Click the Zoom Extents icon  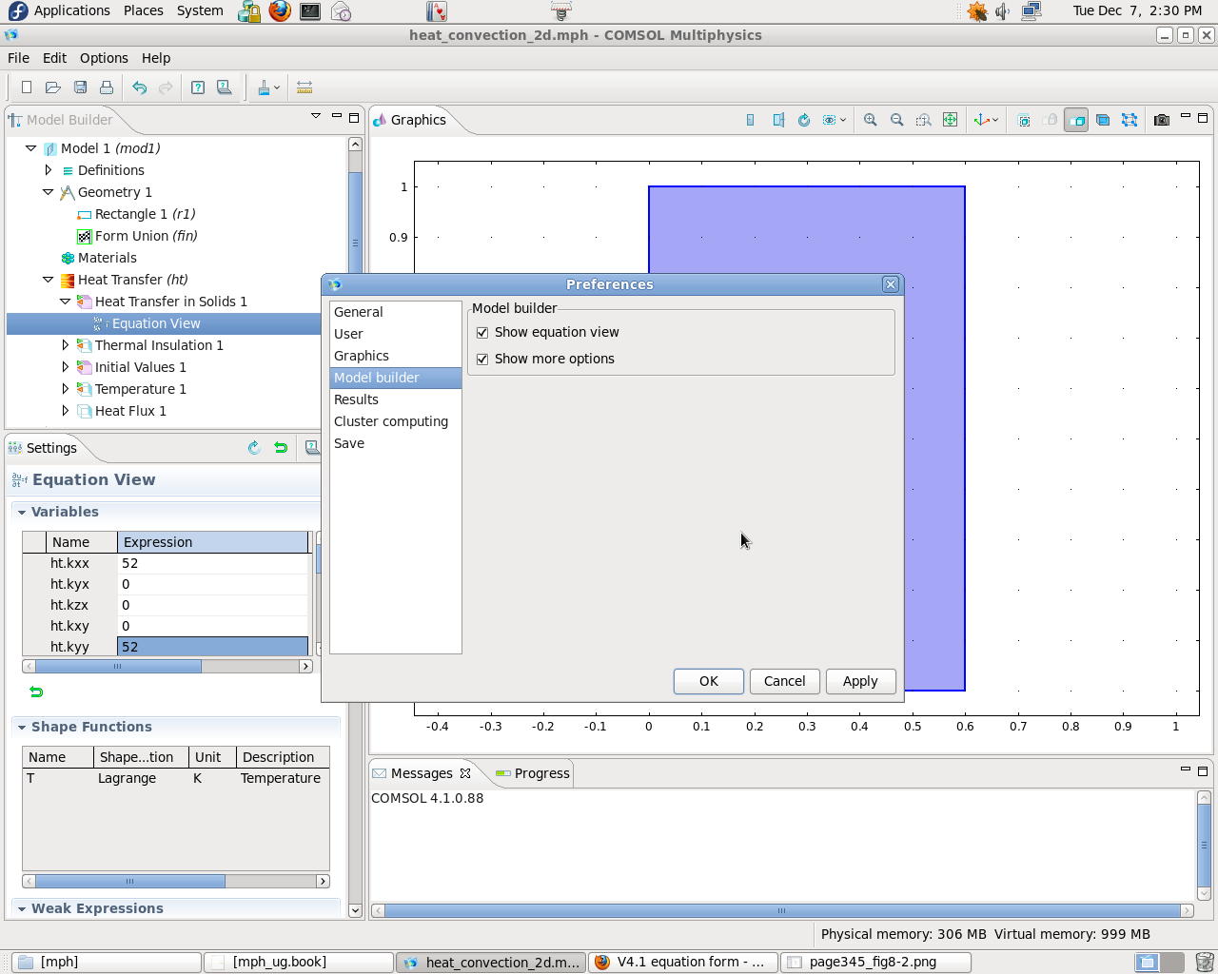950,120
